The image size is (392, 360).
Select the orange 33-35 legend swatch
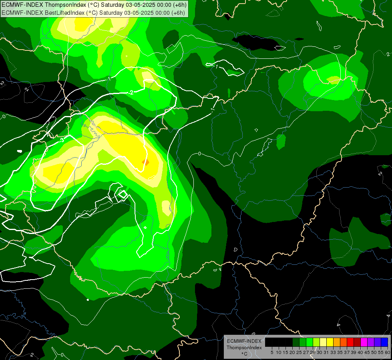(337, 342)
